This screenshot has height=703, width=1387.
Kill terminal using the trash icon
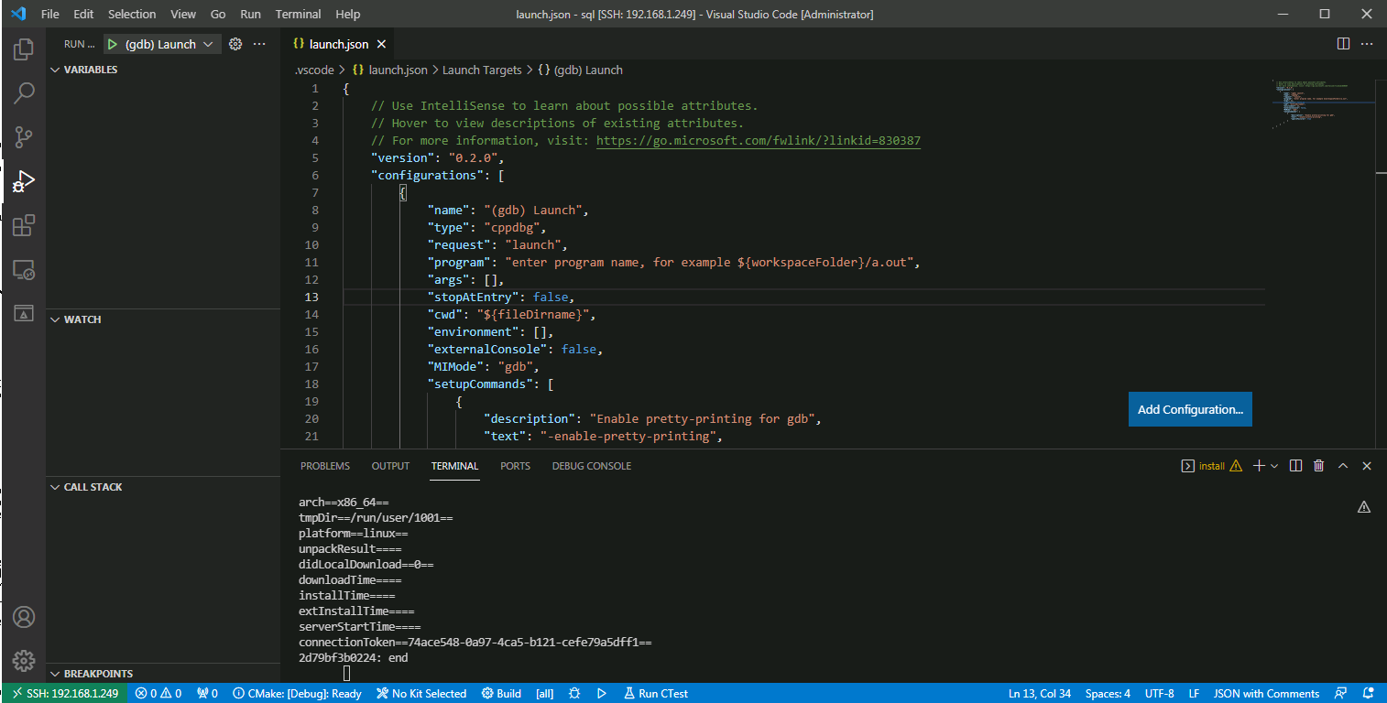tap(1318, 466)
